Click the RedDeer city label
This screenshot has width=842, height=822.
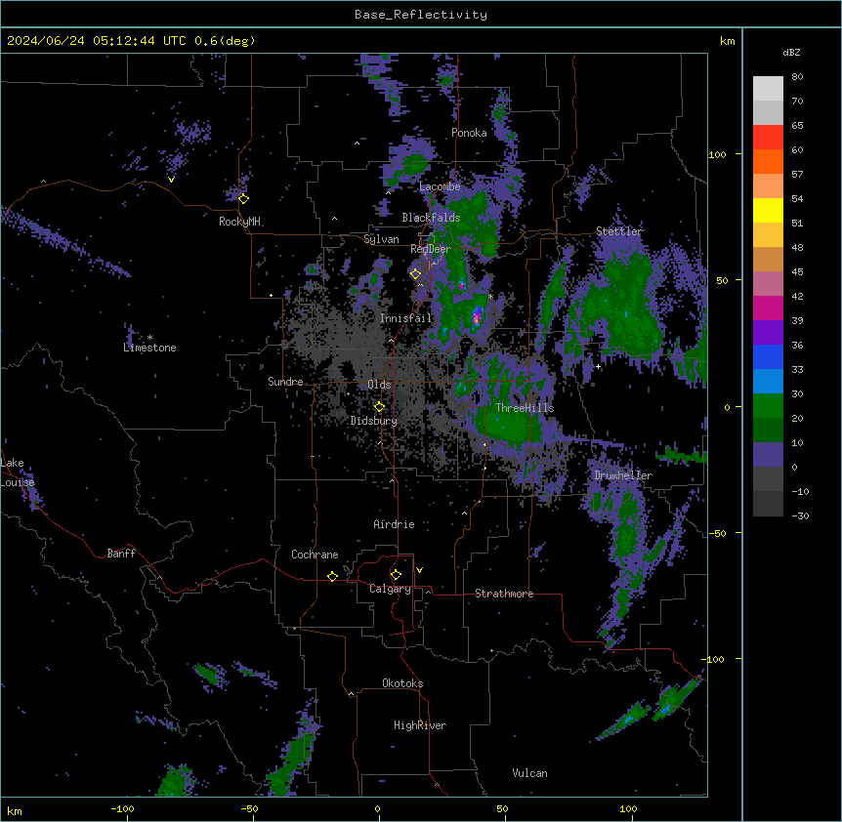431,249
